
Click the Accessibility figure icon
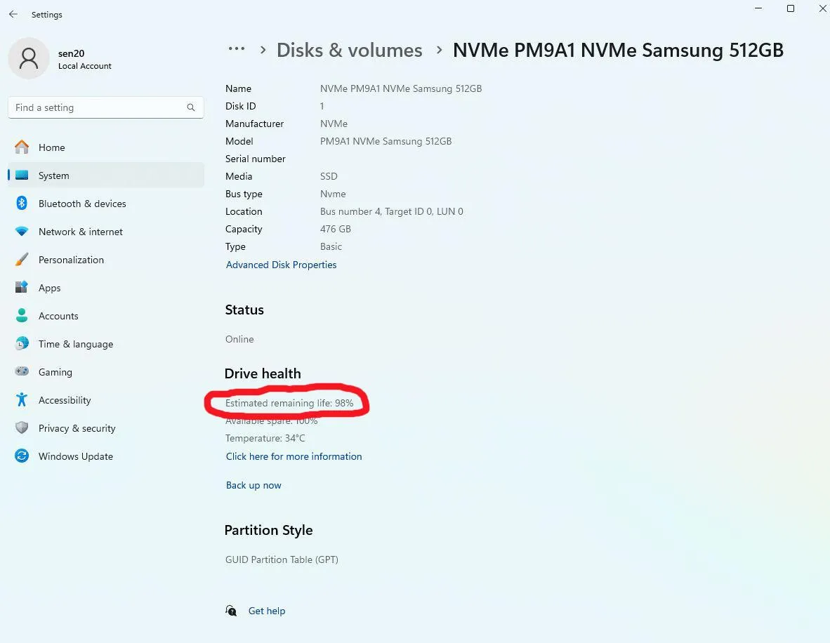pyautogui.click(x=22, y=399)
